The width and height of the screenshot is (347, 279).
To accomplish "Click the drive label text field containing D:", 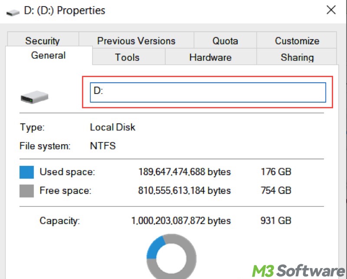I will point(208,93).
